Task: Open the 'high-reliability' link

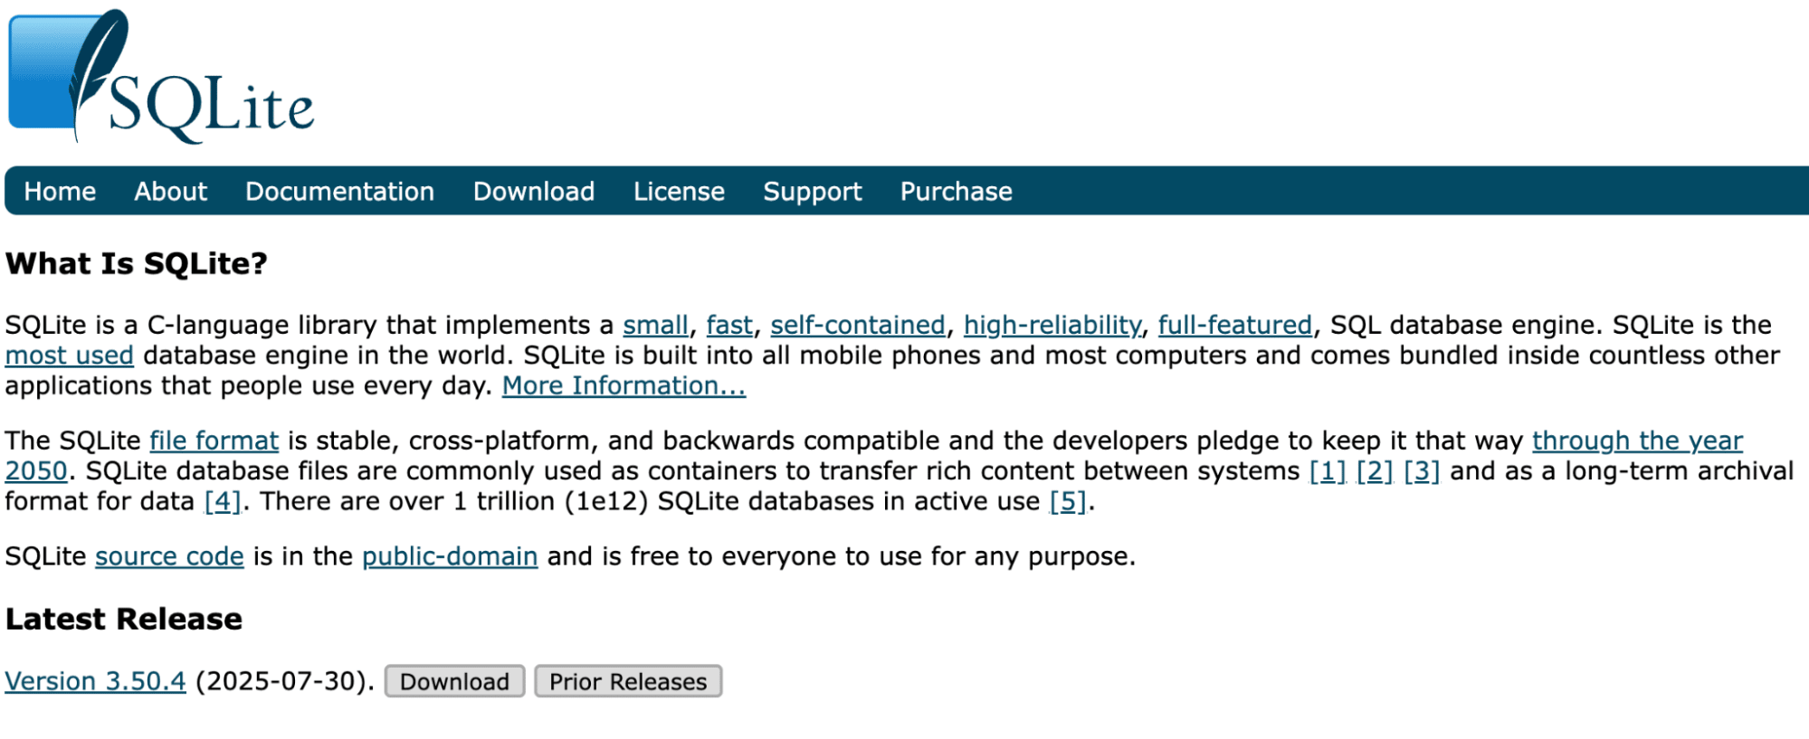Action: 1052,325
